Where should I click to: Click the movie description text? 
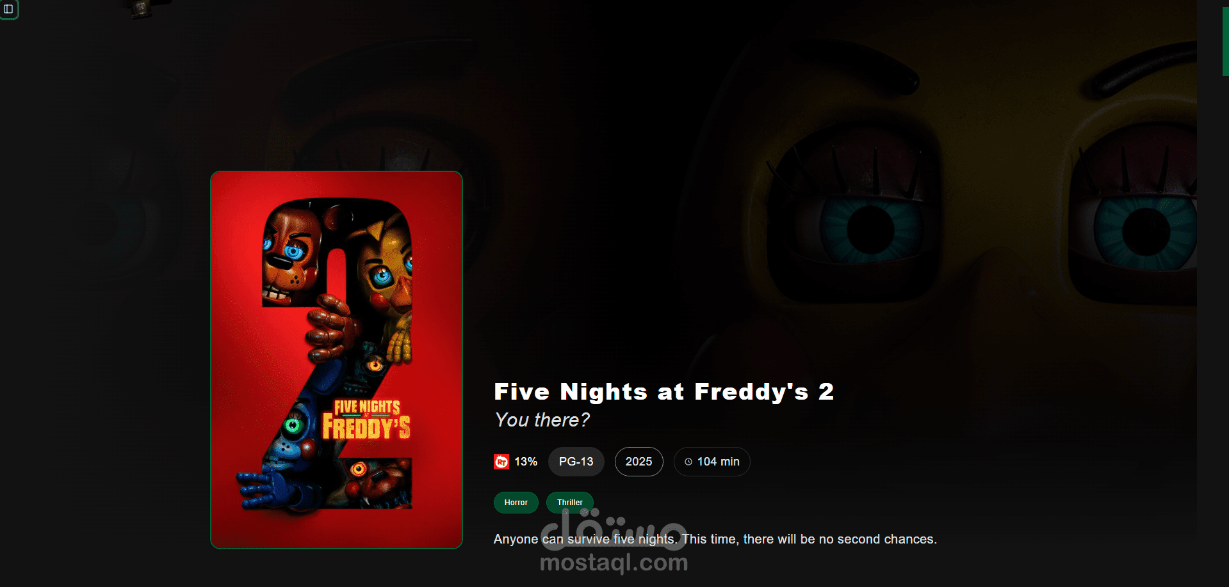coord(715,539)
